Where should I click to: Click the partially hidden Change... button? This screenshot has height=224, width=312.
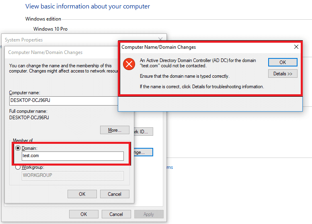point(144,152)
